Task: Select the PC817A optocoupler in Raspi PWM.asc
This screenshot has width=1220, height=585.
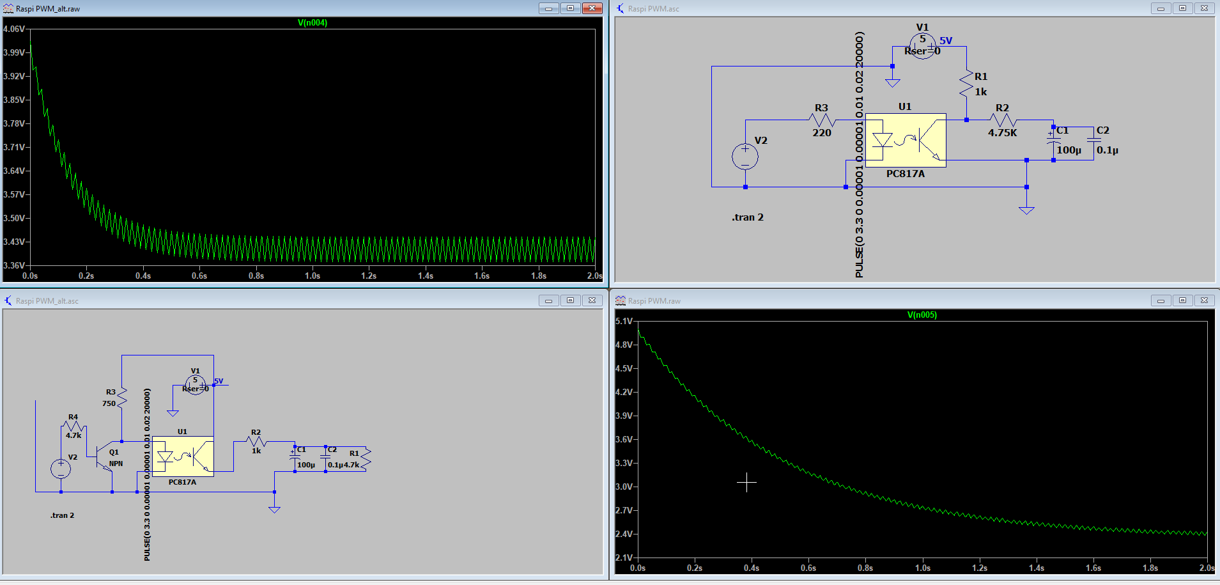Action: point(905,140)
